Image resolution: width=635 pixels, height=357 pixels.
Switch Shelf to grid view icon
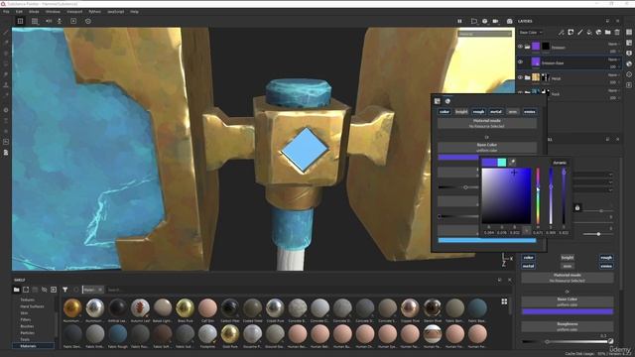point(504,301)
